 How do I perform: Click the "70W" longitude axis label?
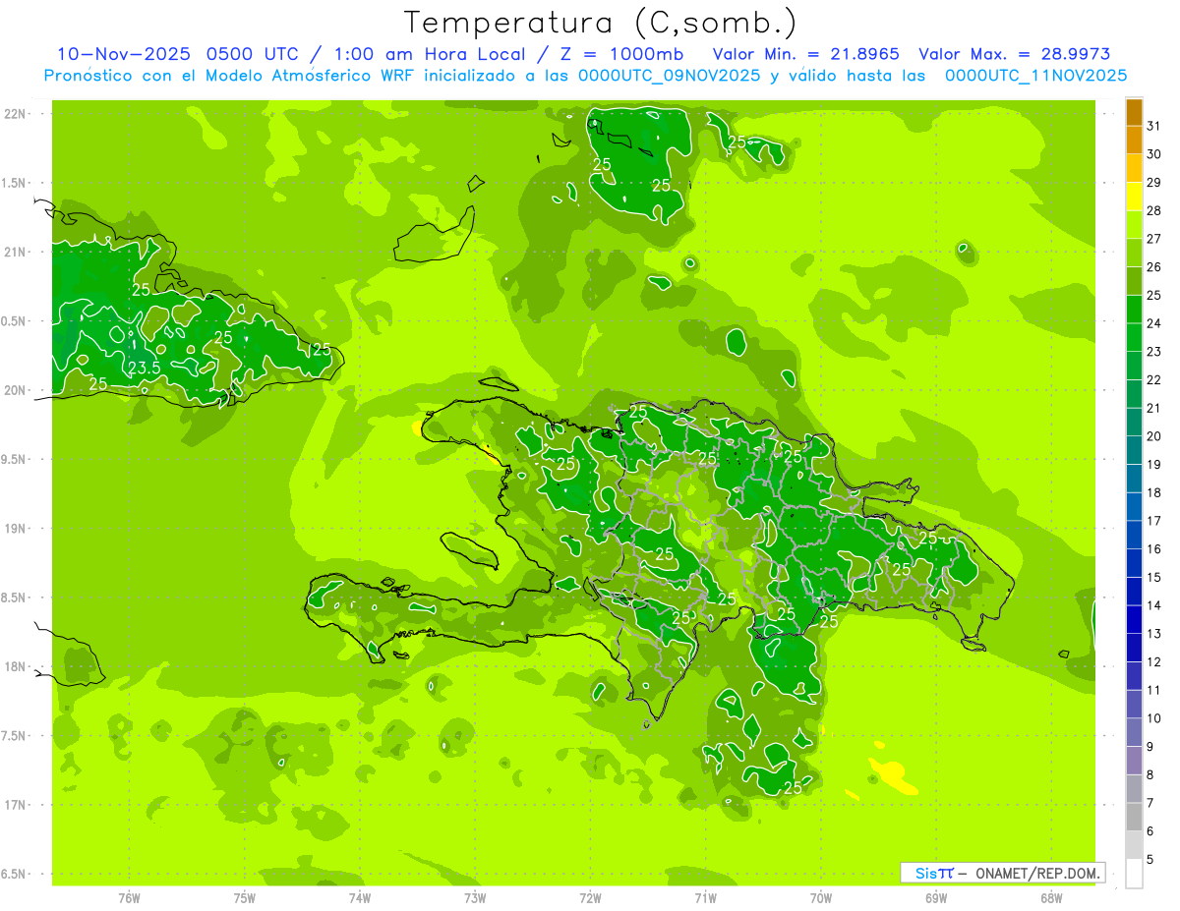click(x=821, y=898)
